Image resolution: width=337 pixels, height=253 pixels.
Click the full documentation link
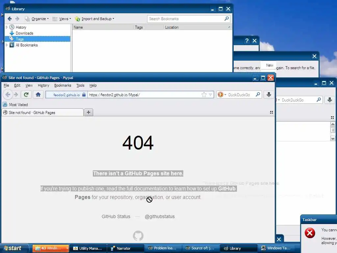(x=147, y=188)
